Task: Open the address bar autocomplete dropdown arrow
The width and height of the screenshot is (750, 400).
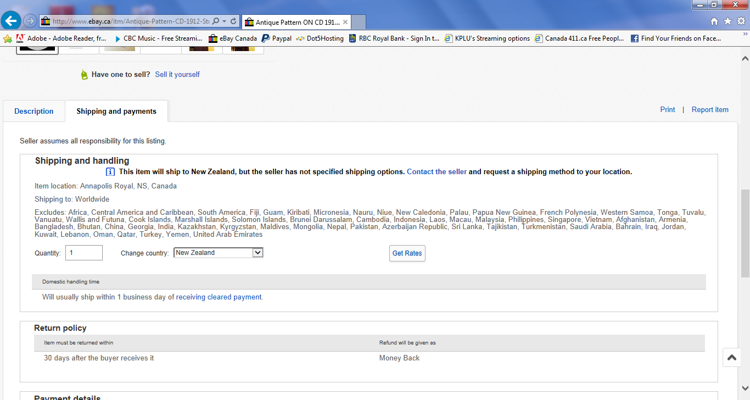Action: click(x=224, y=21)
